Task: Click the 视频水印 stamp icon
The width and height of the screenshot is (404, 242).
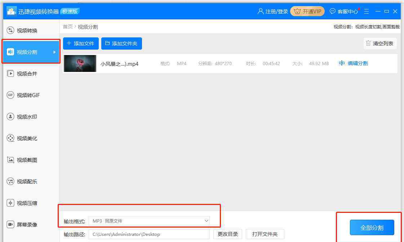Action: click(x=10, y=117)
